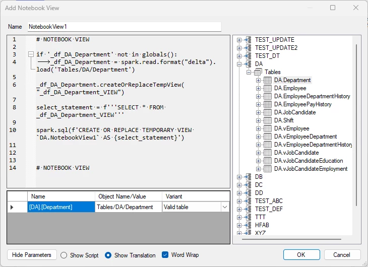Click the DB schema icon
This screenshot has width=368, height=267.
pyautogui.click(x=248, y=177)
